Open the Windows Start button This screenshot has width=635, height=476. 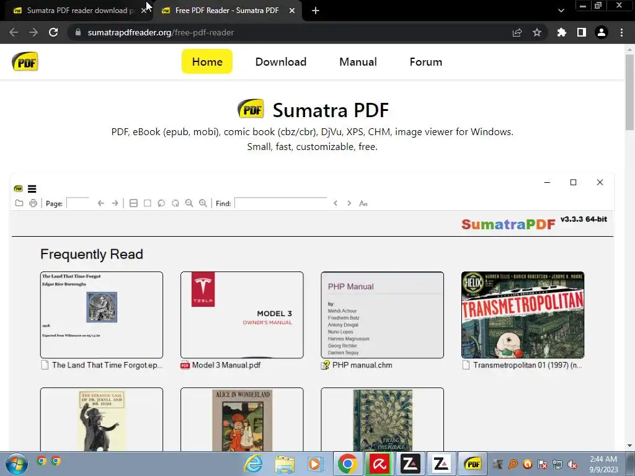[x=16, y=464]
